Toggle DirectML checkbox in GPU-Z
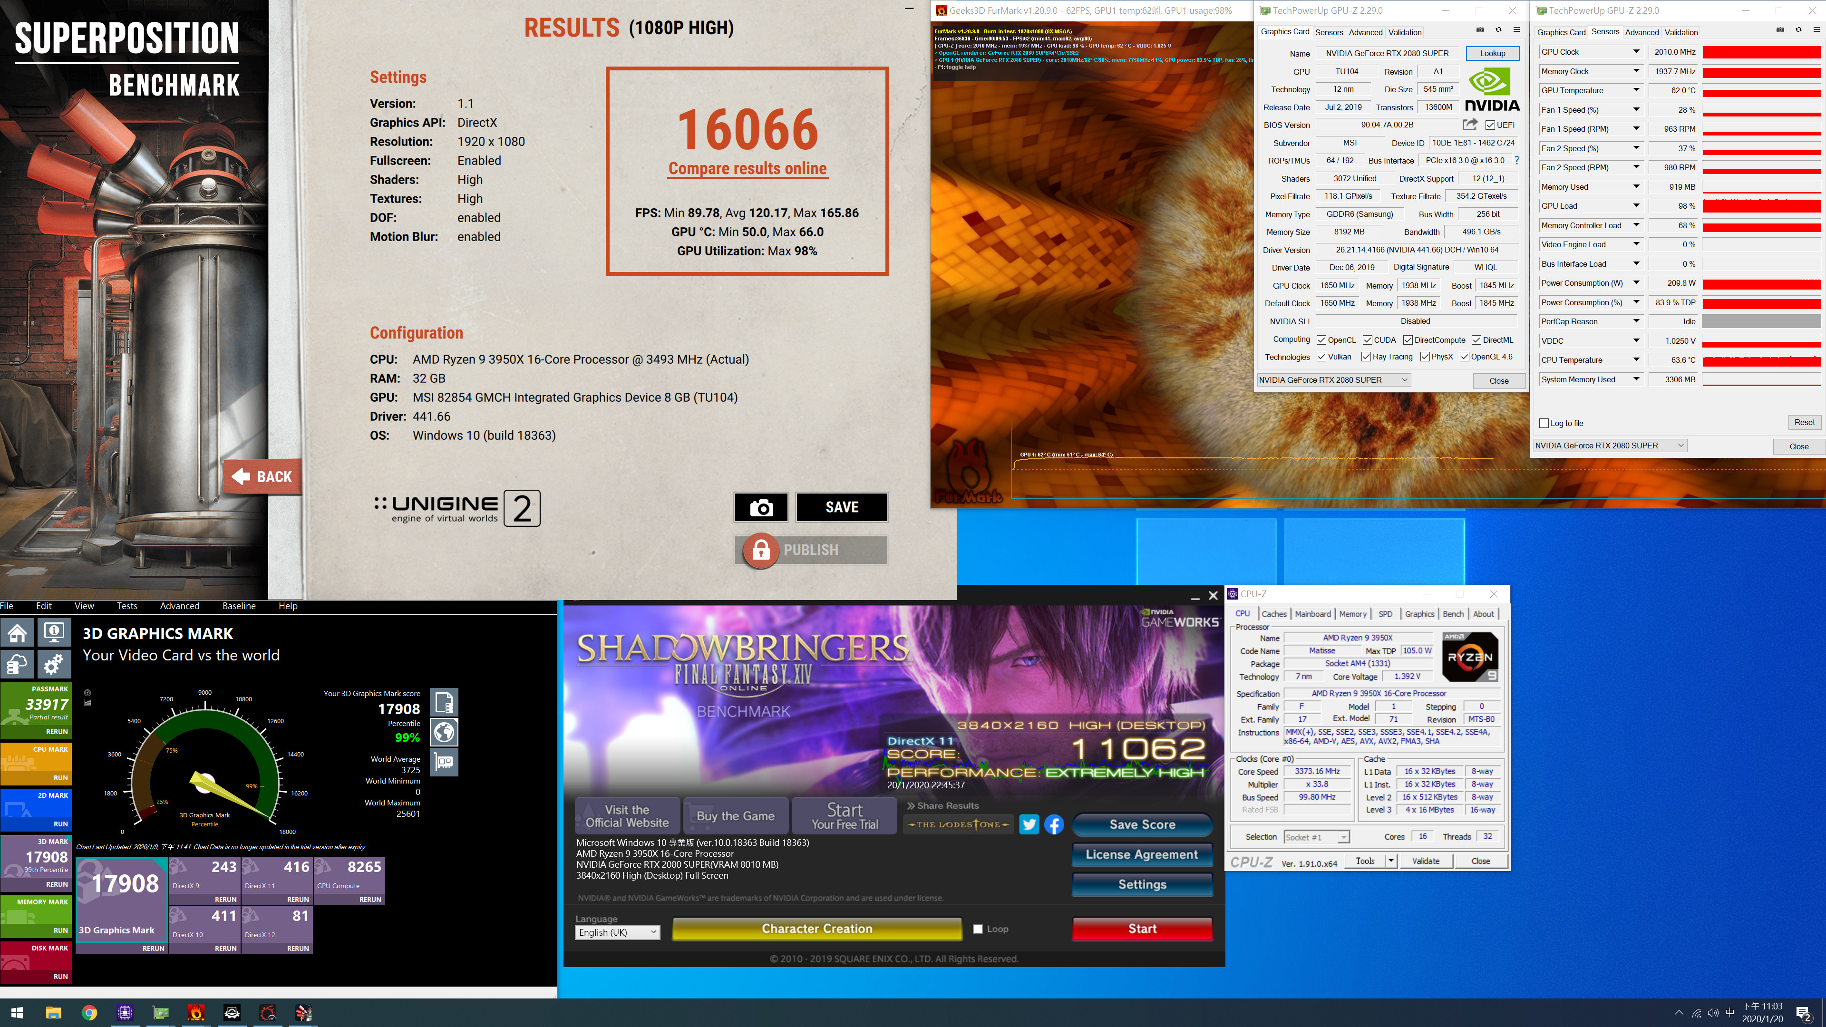The image size is (1826, 1027). [1476, 340]
